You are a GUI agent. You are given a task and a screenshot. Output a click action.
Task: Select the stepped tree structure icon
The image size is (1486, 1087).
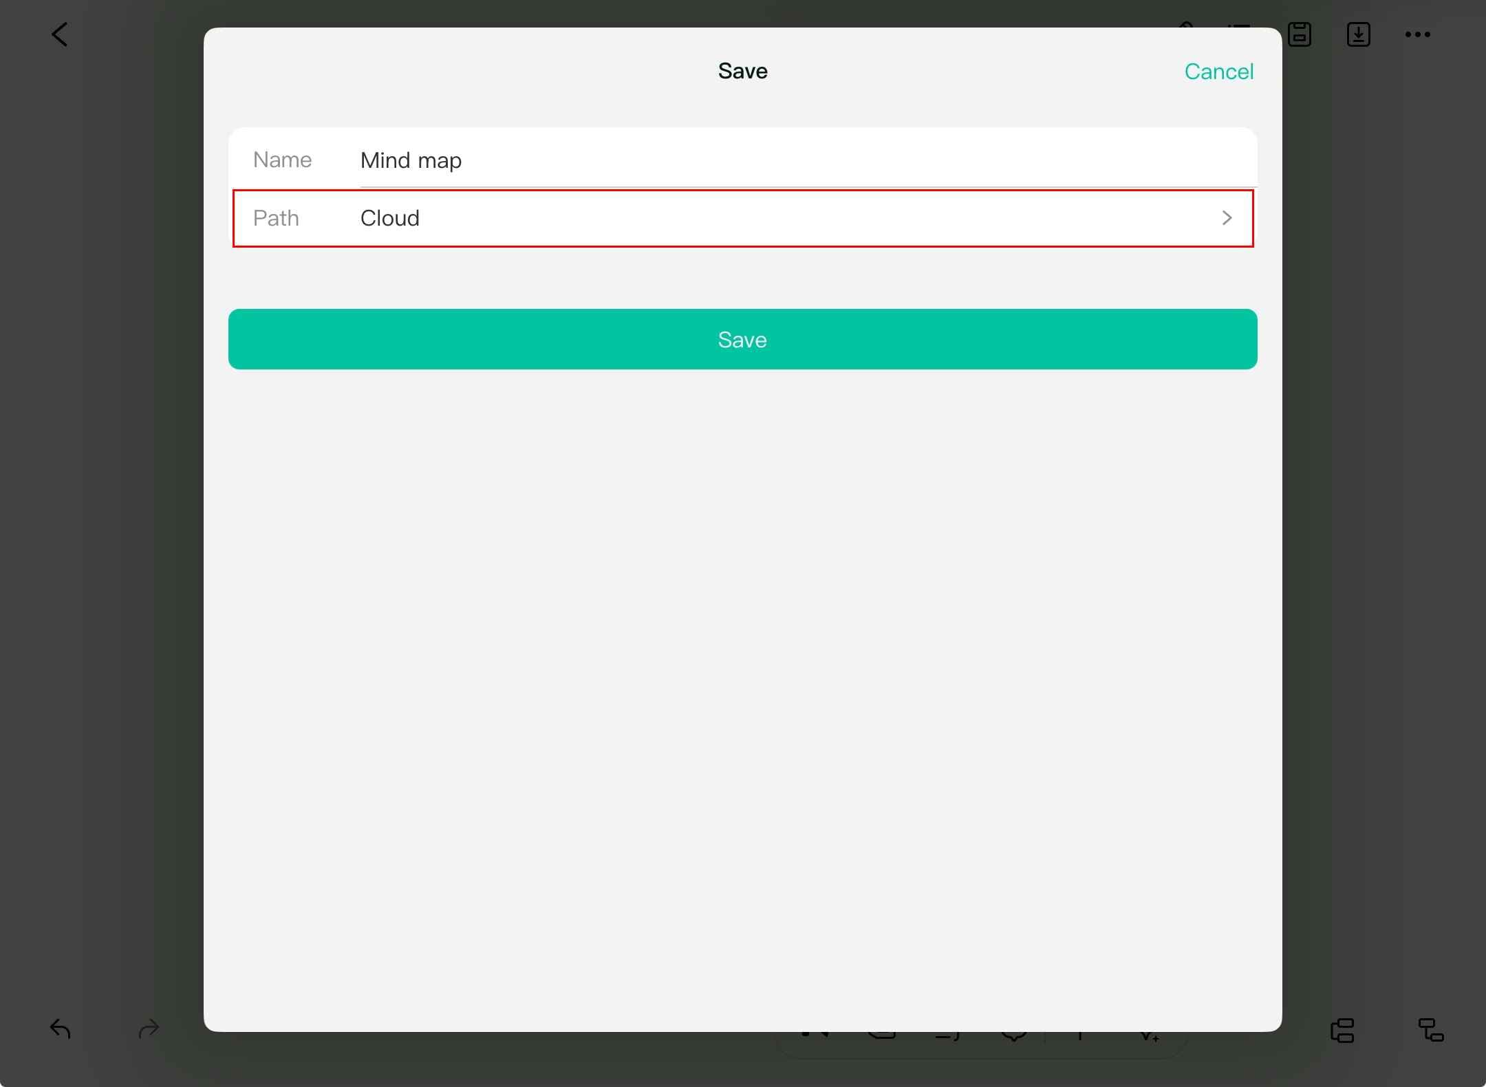point(1431,1030)
